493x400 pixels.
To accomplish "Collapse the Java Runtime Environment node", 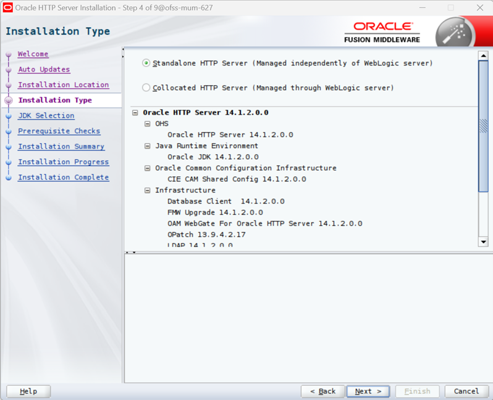I will tap(147, 146).
